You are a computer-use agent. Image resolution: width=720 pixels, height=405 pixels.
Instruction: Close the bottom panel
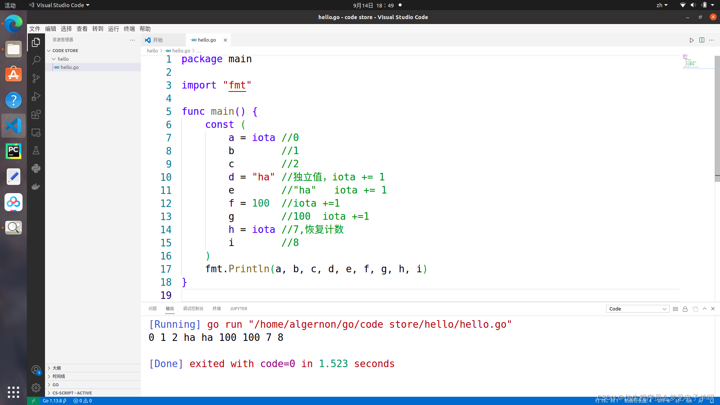coord(713,309)
